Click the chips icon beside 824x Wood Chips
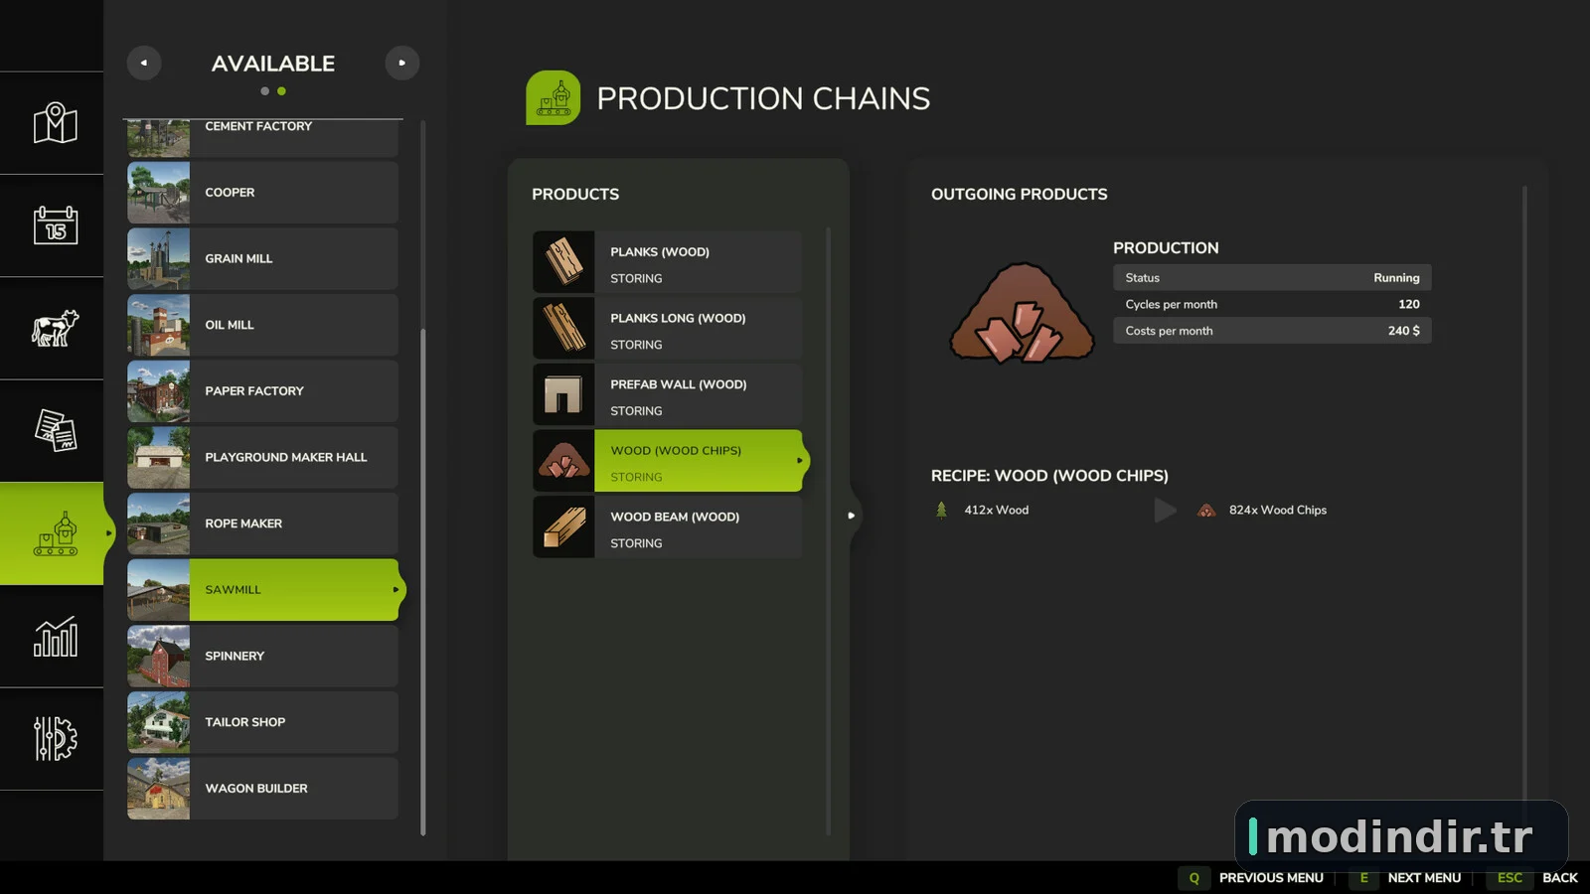 tap(1206, 511)
